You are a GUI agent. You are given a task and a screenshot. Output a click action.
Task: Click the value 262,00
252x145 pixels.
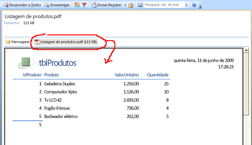[x=133, y=116]
